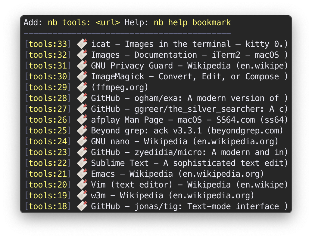Image resolution: width=312 pixels, height=238 pixels.
Task: Click the bookmark icon for tools:33
Action: [82, 44]
